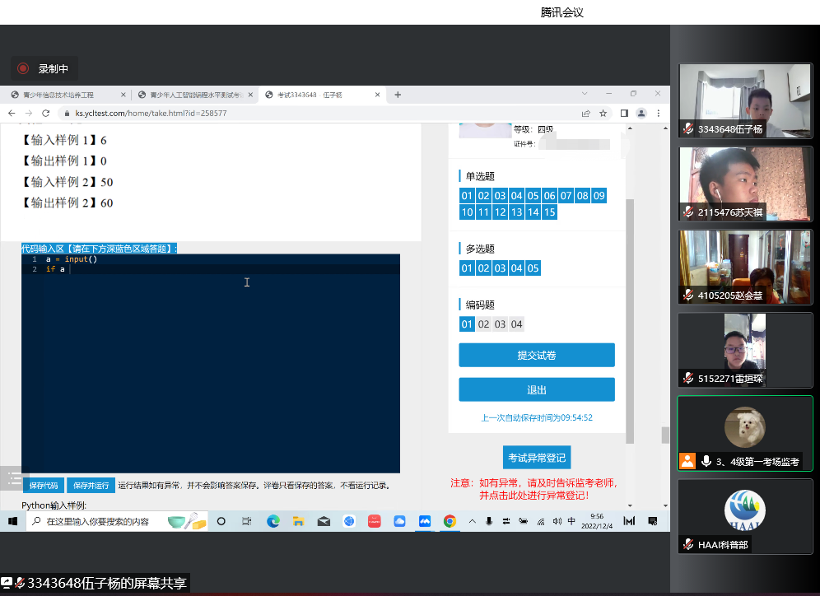Open a new browser tab

(x=398, y=95)
